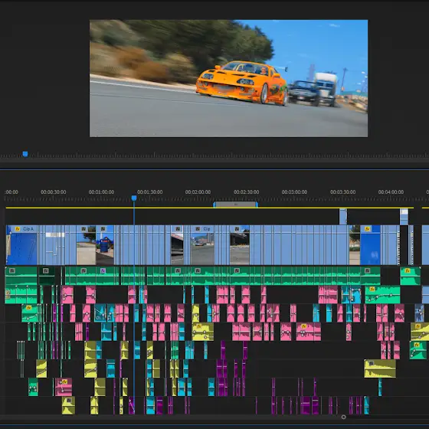Screen dimensions: 429x429
Task: Click the yellow fx badge on the solid blue video clip
Action: pyautogui.click(x=368, y=229)
